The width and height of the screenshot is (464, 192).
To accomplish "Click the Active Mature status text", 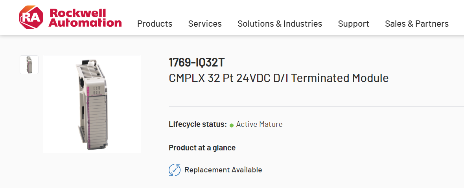I will [259, 124].
